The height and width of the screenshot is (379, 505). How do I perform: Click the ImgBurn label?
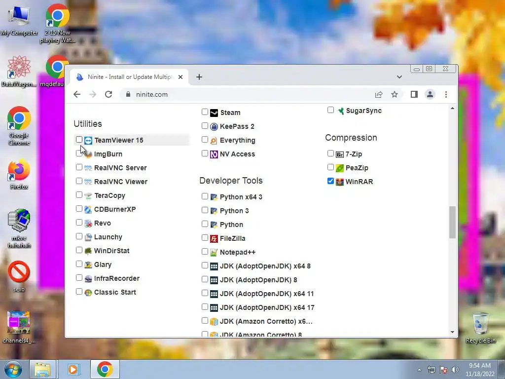click(x=108, y=154)
